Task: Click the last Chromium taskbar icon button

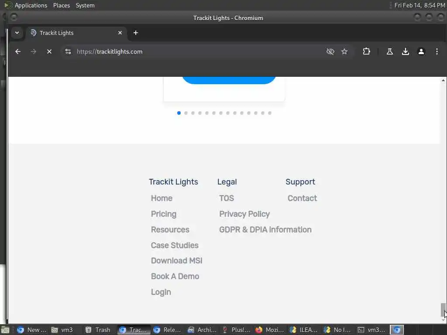Action: [397, 330]
